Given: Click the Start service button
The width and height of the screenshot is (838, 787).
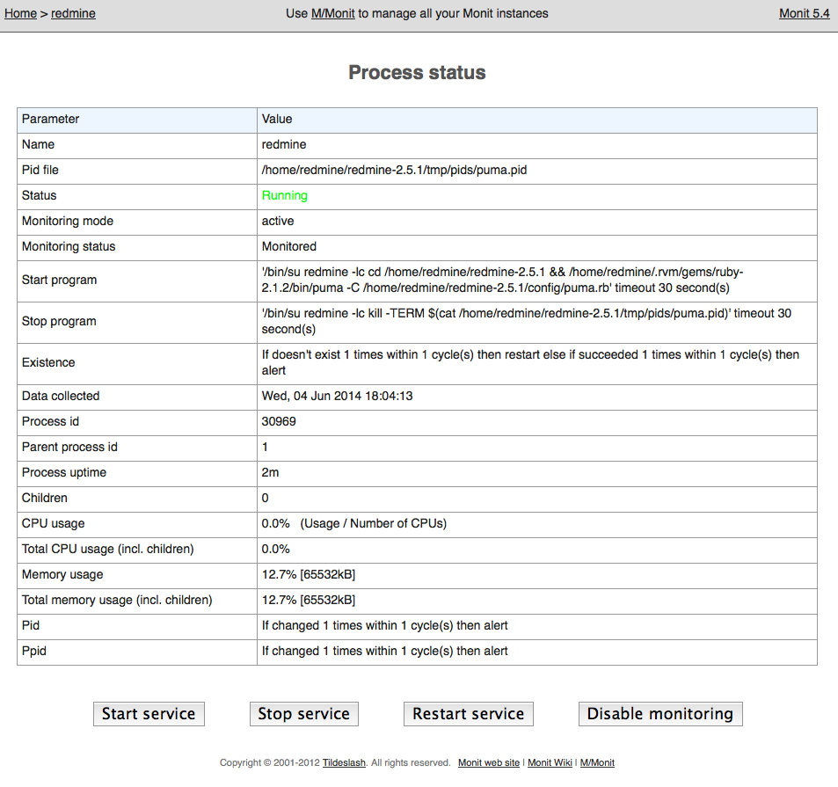Looking at the screenshot, I should (149, 714).
